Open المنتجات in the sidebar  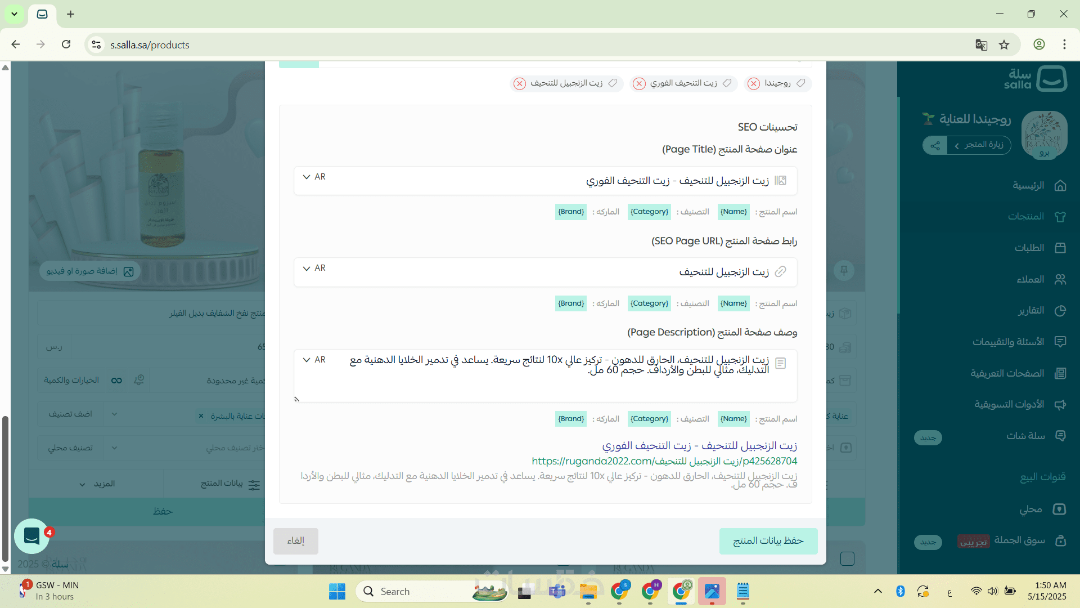pos(1025,217)
